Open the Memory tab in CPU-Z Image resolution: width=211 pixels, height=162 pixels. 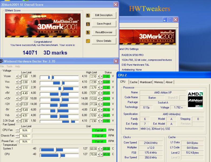coord(159,82)
